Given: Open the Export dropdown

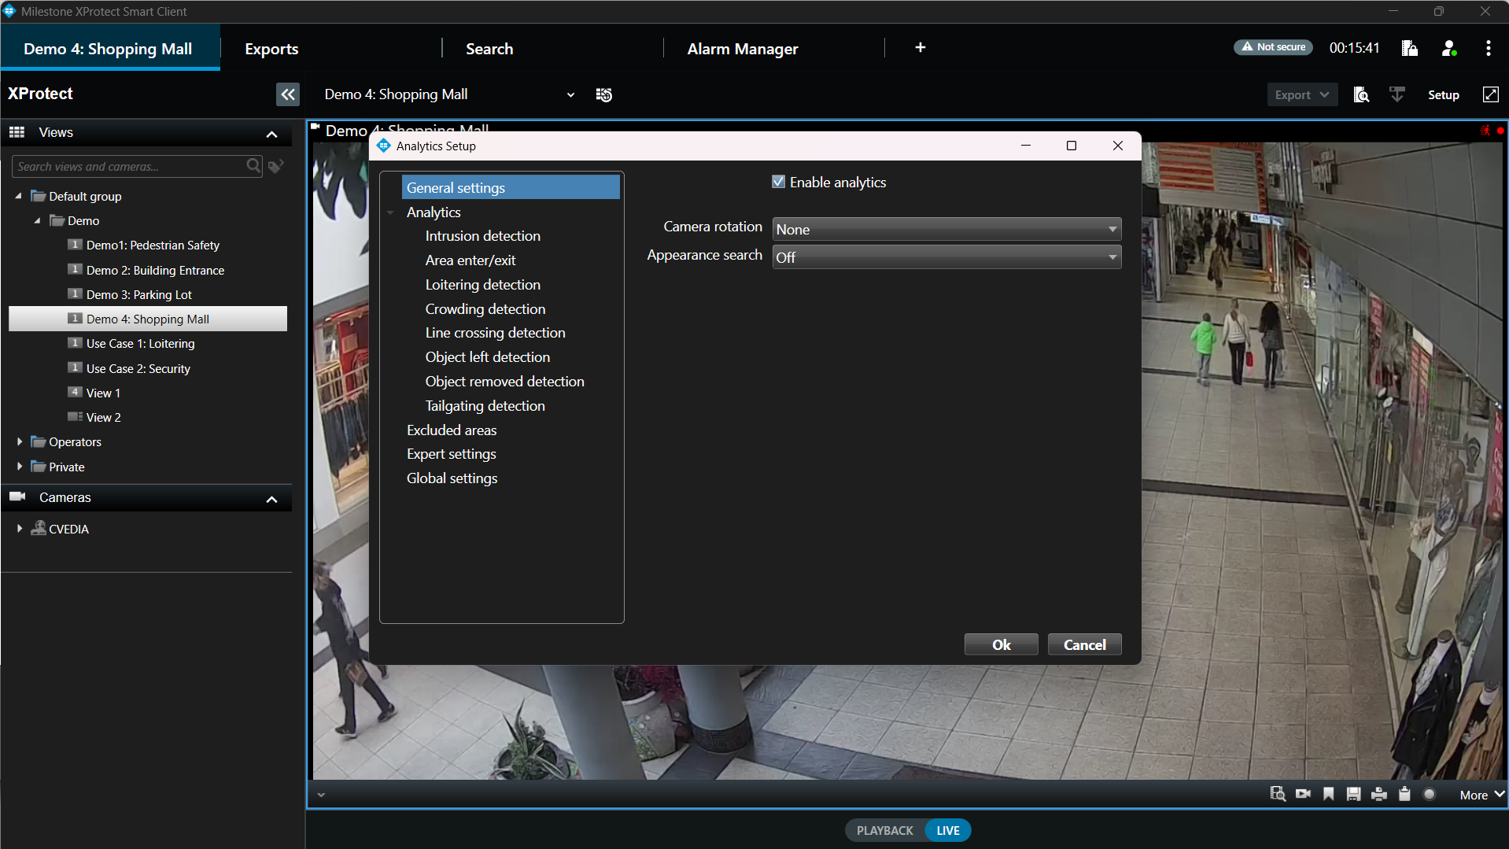Looking at the screenshot, I should 1301,94.
